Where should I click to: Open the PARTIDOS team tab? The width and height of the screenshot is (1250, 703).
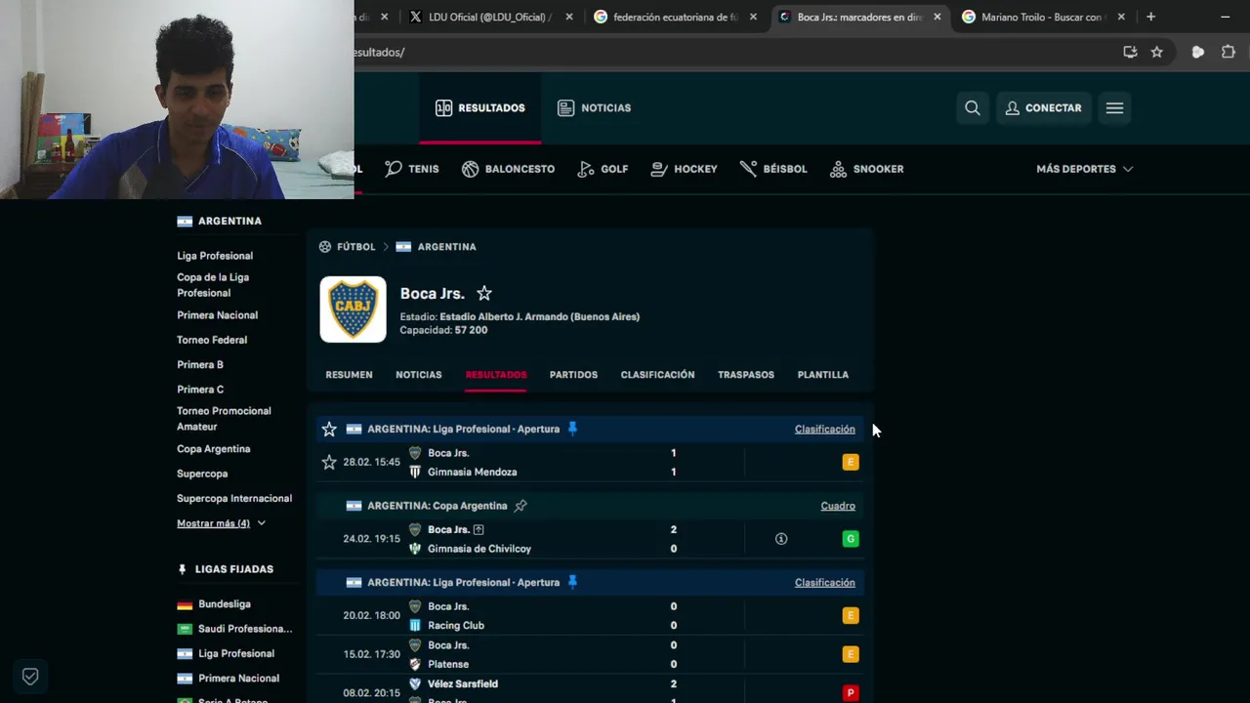(x=573, y=375)
